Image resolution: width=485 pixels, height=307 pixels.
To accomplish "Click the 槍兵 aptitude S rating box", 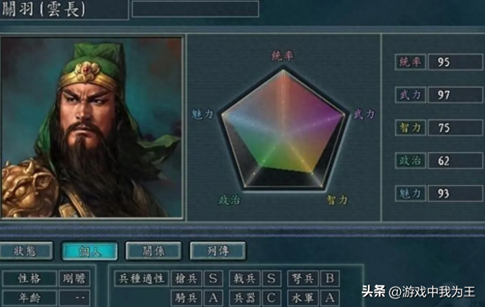I will [213, 279].
